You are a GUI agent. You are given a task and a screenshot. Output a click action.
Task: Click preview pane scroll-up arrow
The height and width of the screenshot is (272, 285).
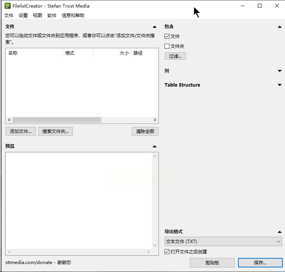click(155, 156)
